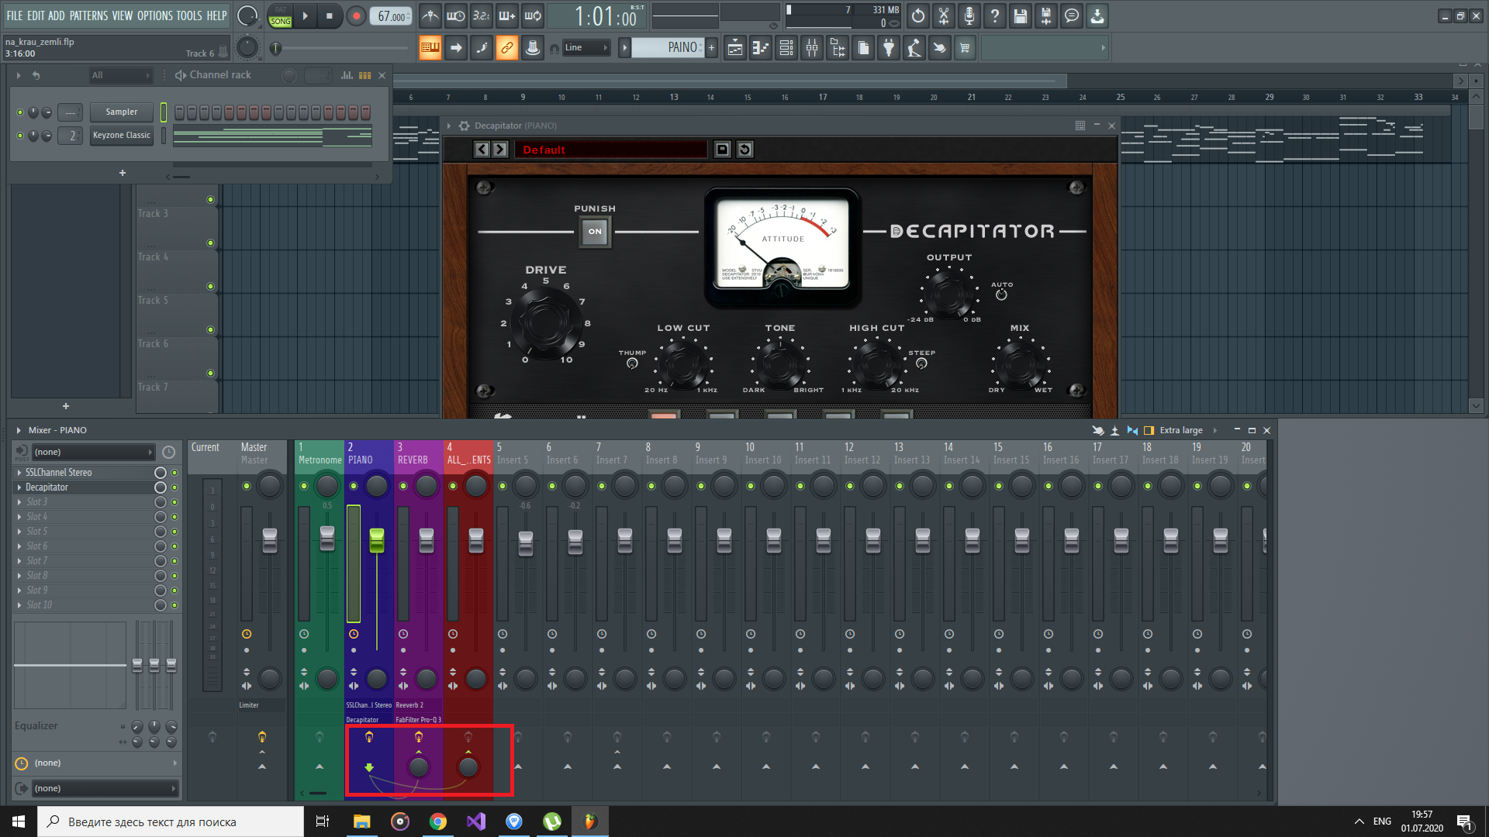Open the FILE menu
1489x837 pixels.
click(x=15, y=15)
